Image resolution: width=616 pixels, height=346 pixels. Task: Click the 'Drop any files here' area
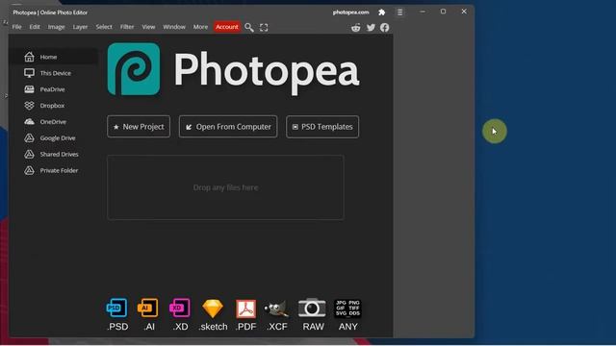tap(225, 187)
